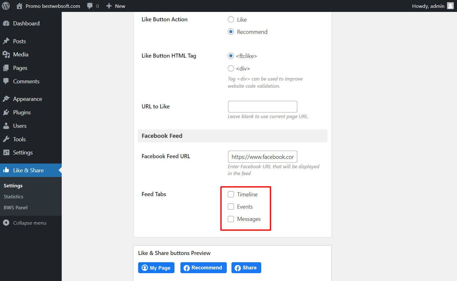Click the Feed Tabs label
The width and height of the screenshot is (457, 281).
154,194
